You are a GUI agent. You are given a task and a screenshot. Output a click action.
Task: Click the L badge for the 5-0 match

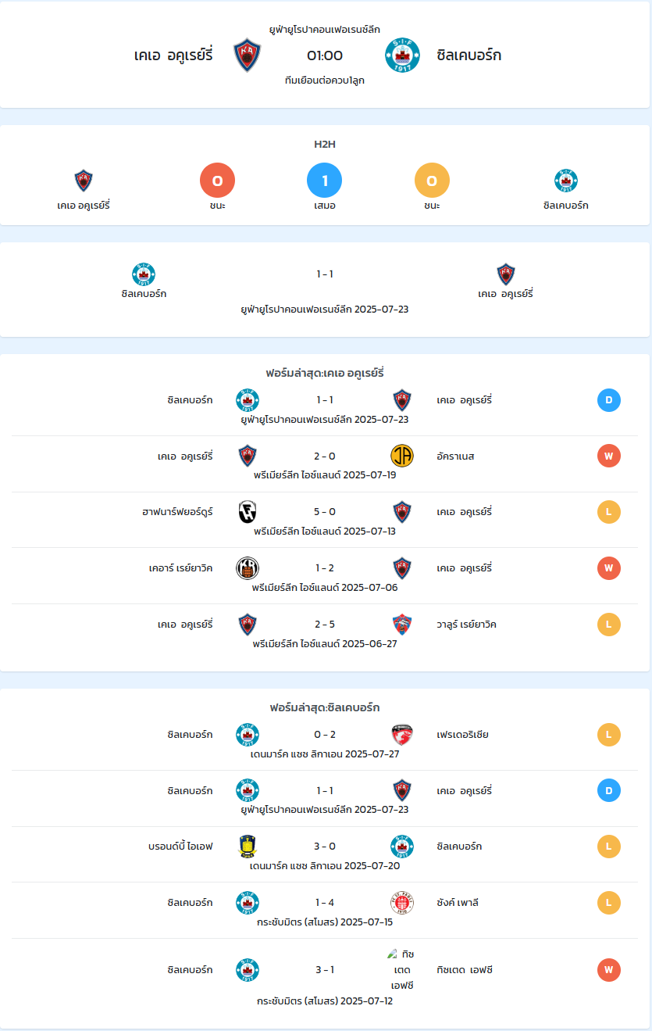(x=609, y=512)
